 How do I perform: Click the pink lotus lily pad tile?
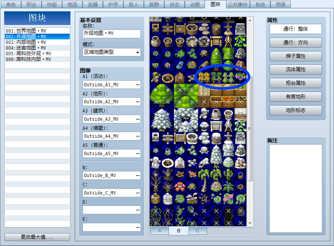pos(228,199)
